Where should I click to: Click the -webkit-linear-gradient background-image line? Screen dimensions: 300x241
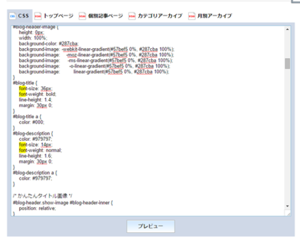tap(97, 49)
